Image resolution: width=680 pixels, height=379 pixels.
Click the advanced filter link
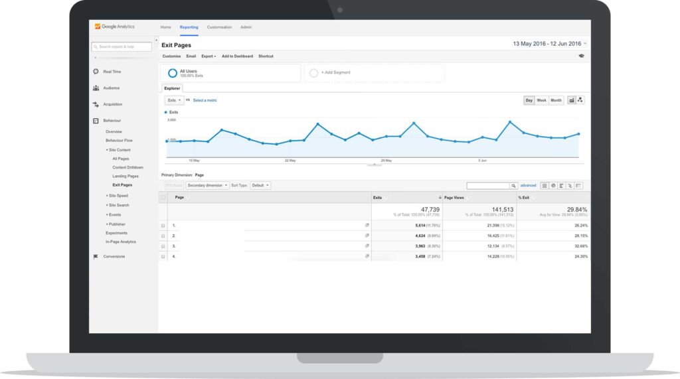pos(528,186)
